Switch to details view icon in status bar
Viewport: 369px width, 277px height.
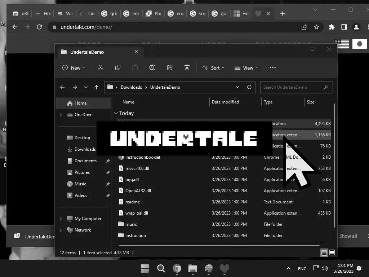click(324, 253)
